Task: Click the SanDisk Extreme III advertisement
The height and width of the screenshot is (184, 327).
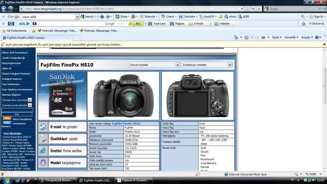Action: point(62,96)
